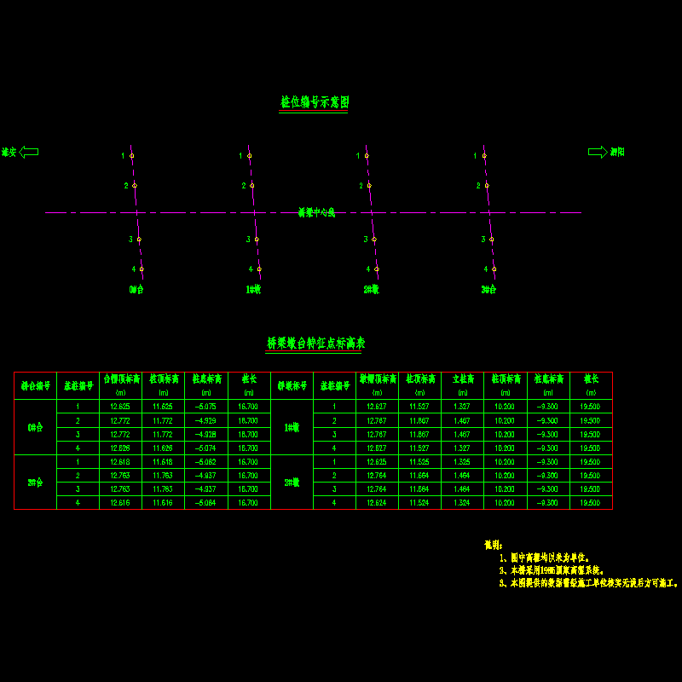
Task: Click pile marker 3 on the 3#台 axis
Action: 492,240
